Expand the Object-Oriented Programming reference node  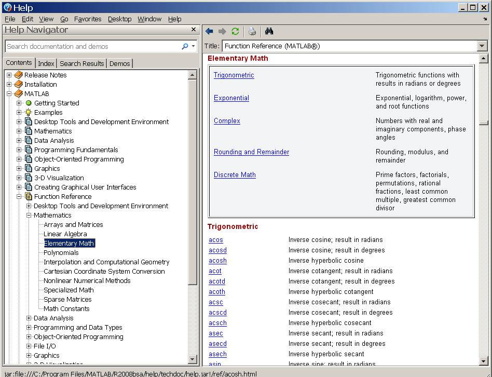(x=29, y=337)
